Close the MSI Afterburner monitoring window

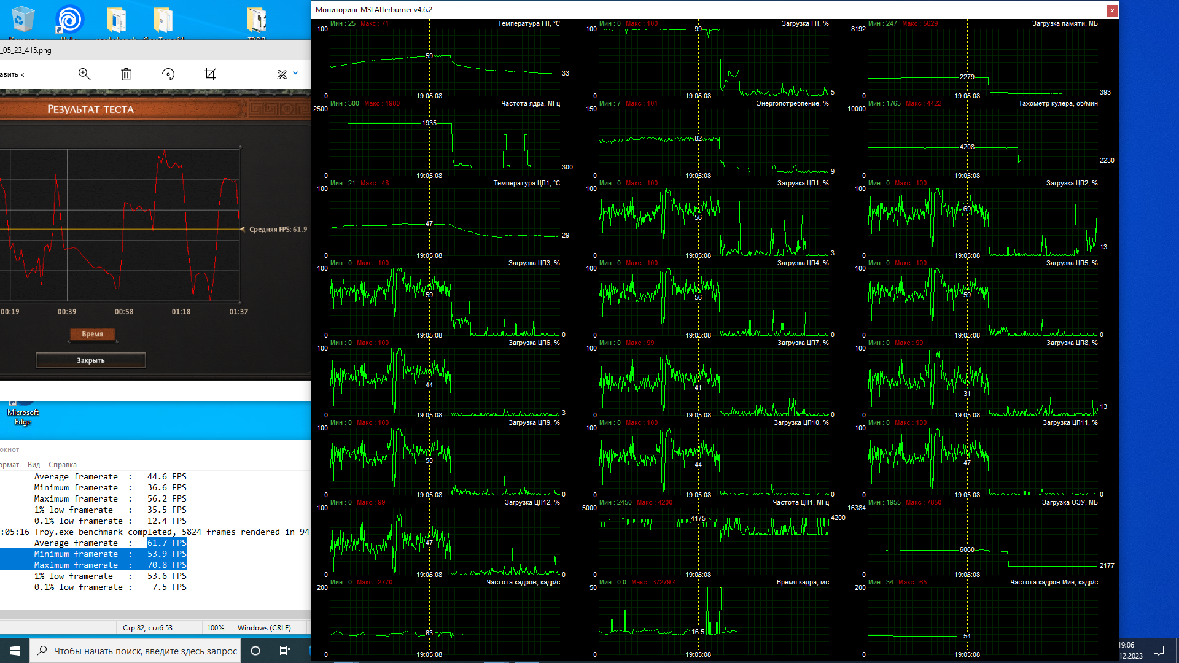click(x=1111, y=10)
